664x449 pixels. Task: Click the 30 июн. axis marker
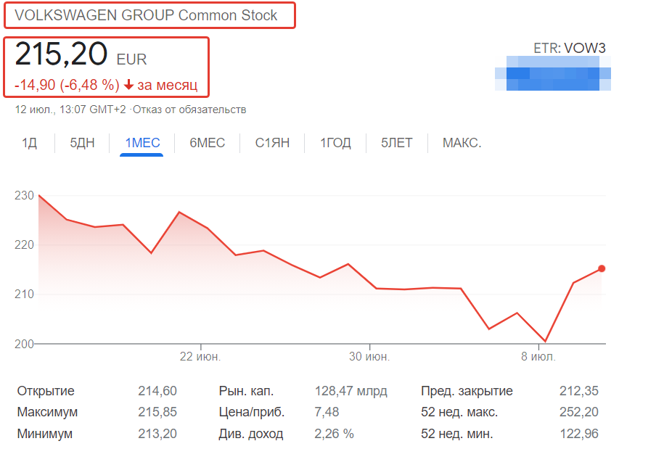[369, 357]
